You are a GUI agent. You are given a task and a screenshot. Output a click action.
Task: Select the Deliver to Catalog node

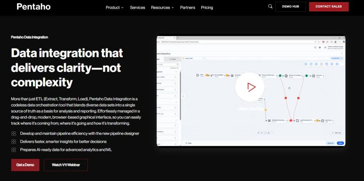point(293,76)
